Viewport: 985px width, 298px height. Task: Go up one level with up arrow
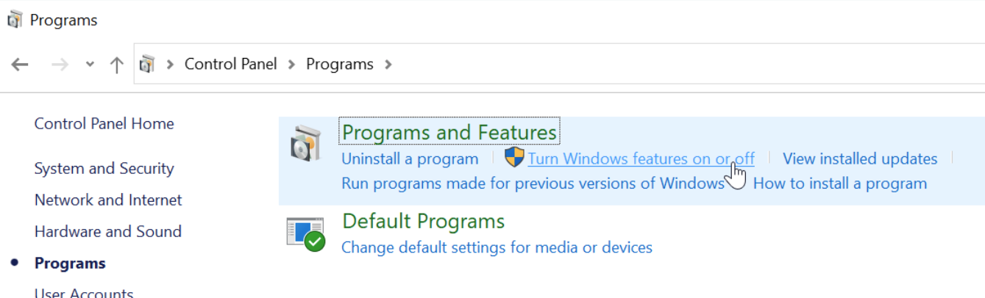[116, 65]
